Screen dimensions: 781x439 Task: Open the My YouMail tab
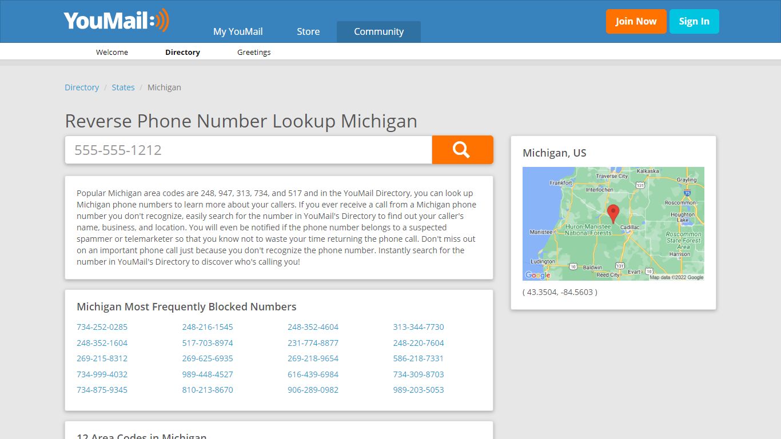coord(238,31)
